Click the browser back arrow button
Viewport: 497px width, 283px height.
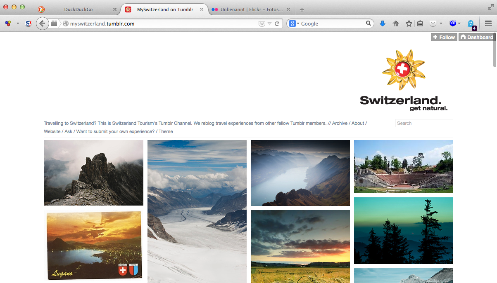click(42, 23)
